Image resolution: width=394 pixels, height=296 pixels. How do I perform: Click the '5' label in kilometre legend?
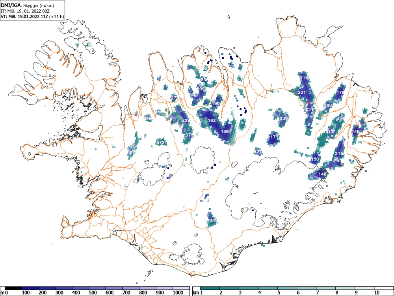point(279,292)
